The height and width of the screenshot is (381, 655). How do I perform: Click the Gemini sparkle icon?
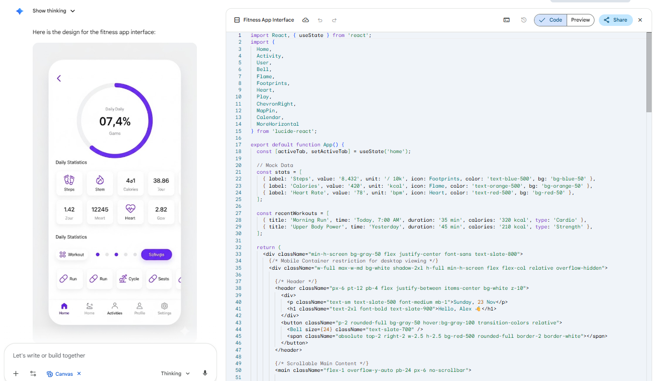(x=19, y=11)
